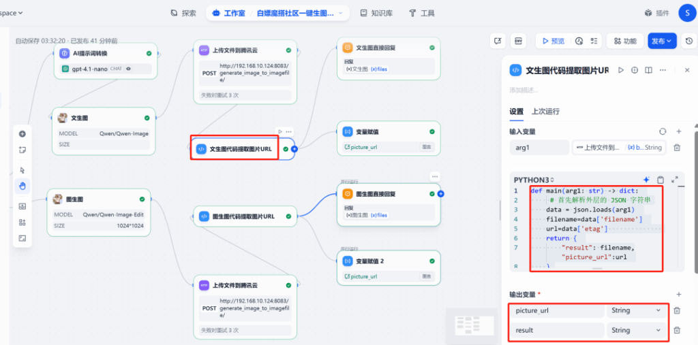This screenshot has height=345, width=698.
Task: Select the pointer mode tool
Action: pyautogui.click(x=22, y=170)
